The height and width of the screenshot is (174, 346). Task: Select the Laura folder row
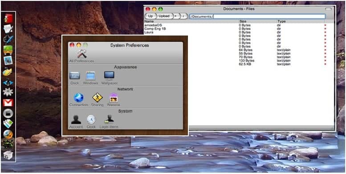click(x=235, y=32)
